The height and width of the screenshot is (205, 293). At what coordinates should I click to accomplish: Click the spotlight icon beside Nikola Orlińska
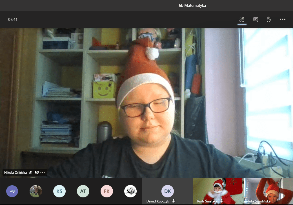[x=37, y=172]
